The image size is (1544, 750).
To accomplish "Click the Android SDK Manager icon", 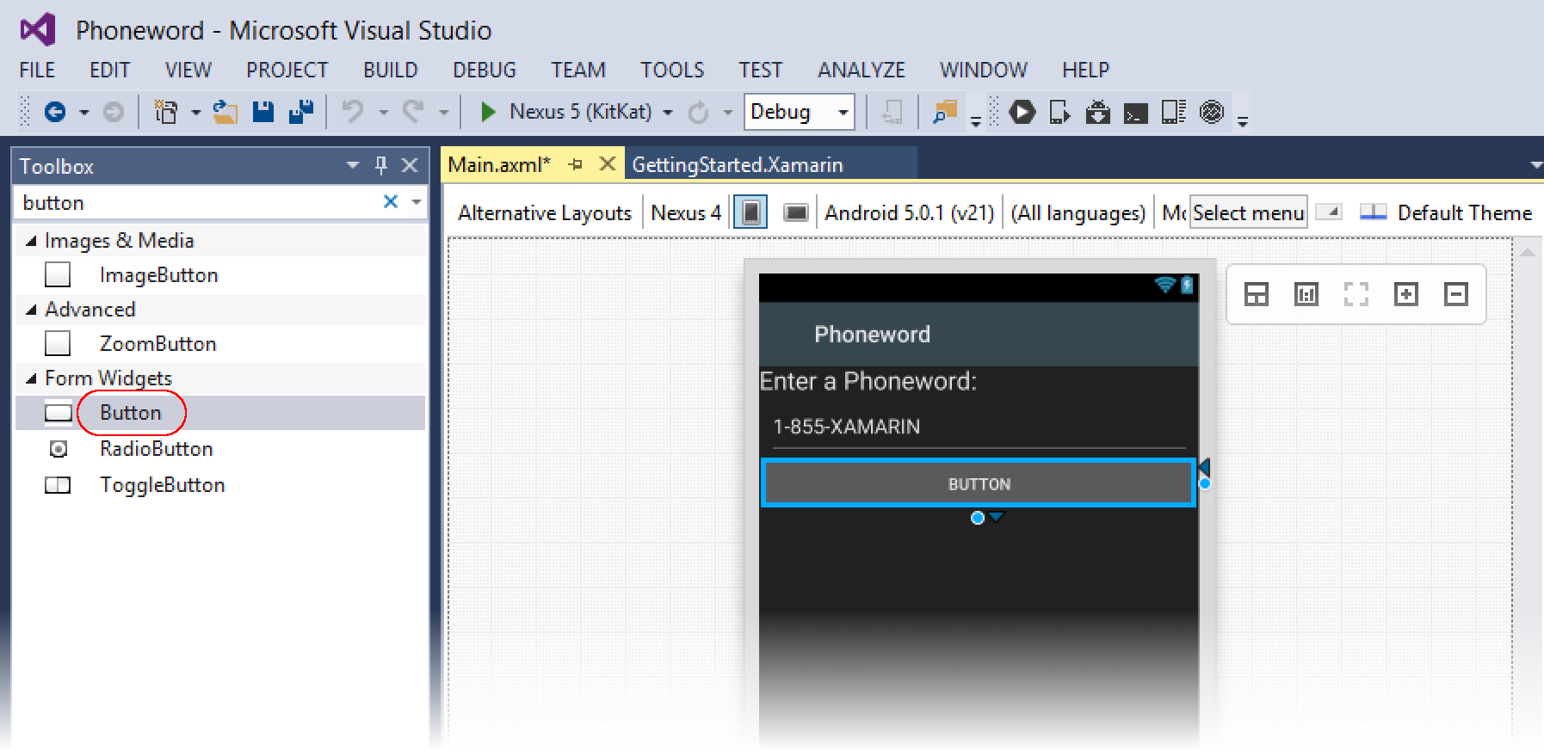I will [x=1097, y=112].
